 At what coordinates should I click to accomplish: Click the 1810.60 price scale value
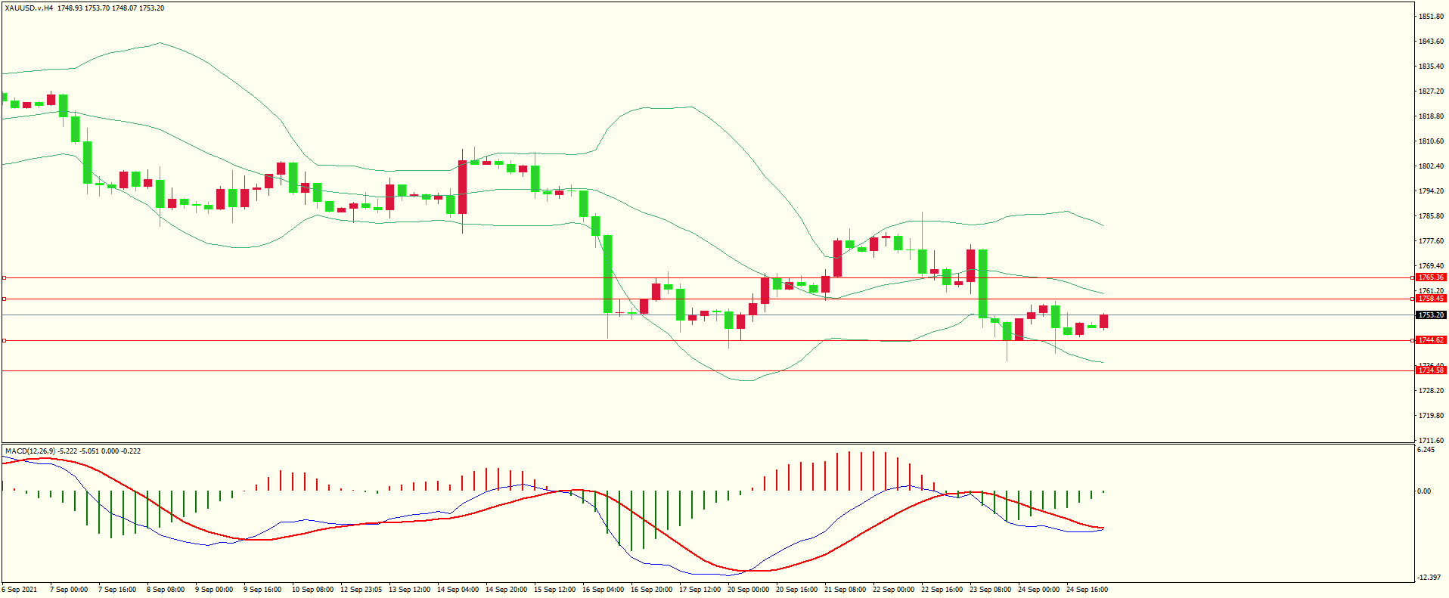pyautogui.click(x=1431, y=141)
